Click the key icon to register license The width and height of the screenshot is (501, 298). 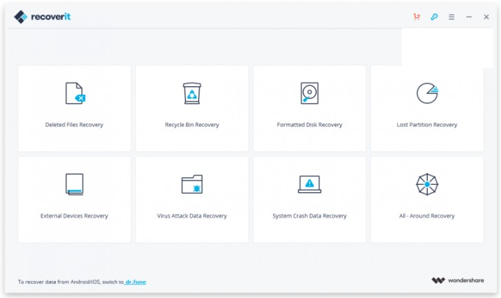pos(434,16)
